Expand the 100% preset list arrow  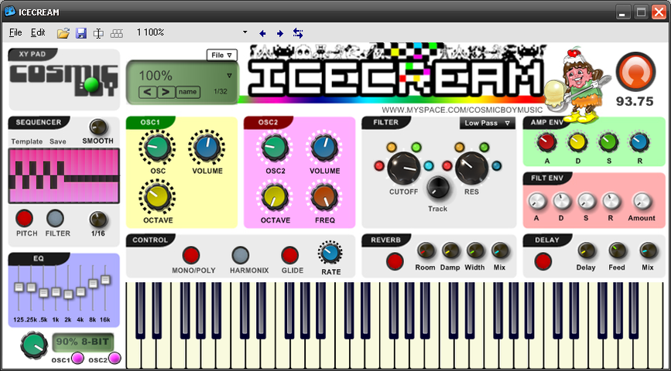pos(229,76)
